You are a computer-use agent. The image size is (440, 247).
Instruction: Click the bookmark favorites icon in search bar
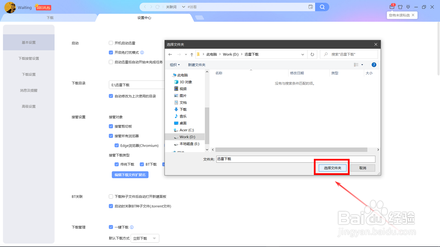[x=310, y=7]
